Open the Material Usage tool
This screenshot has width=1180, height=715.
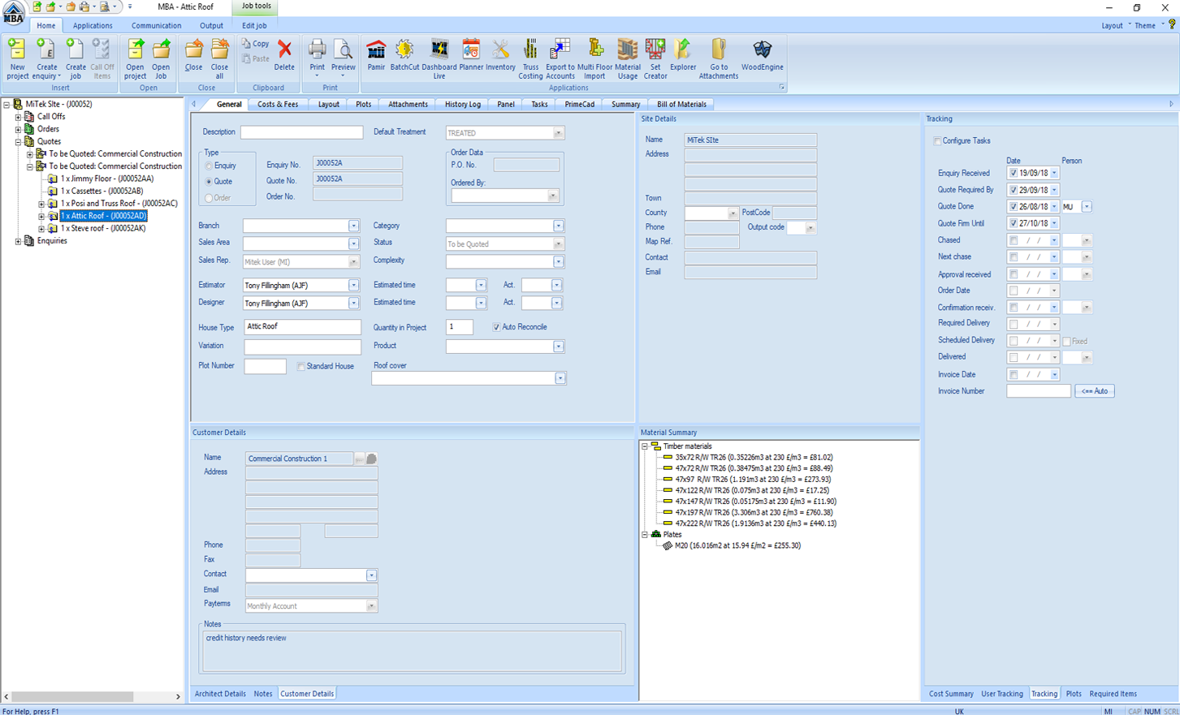pyautogui.click(x=628, y=58)
